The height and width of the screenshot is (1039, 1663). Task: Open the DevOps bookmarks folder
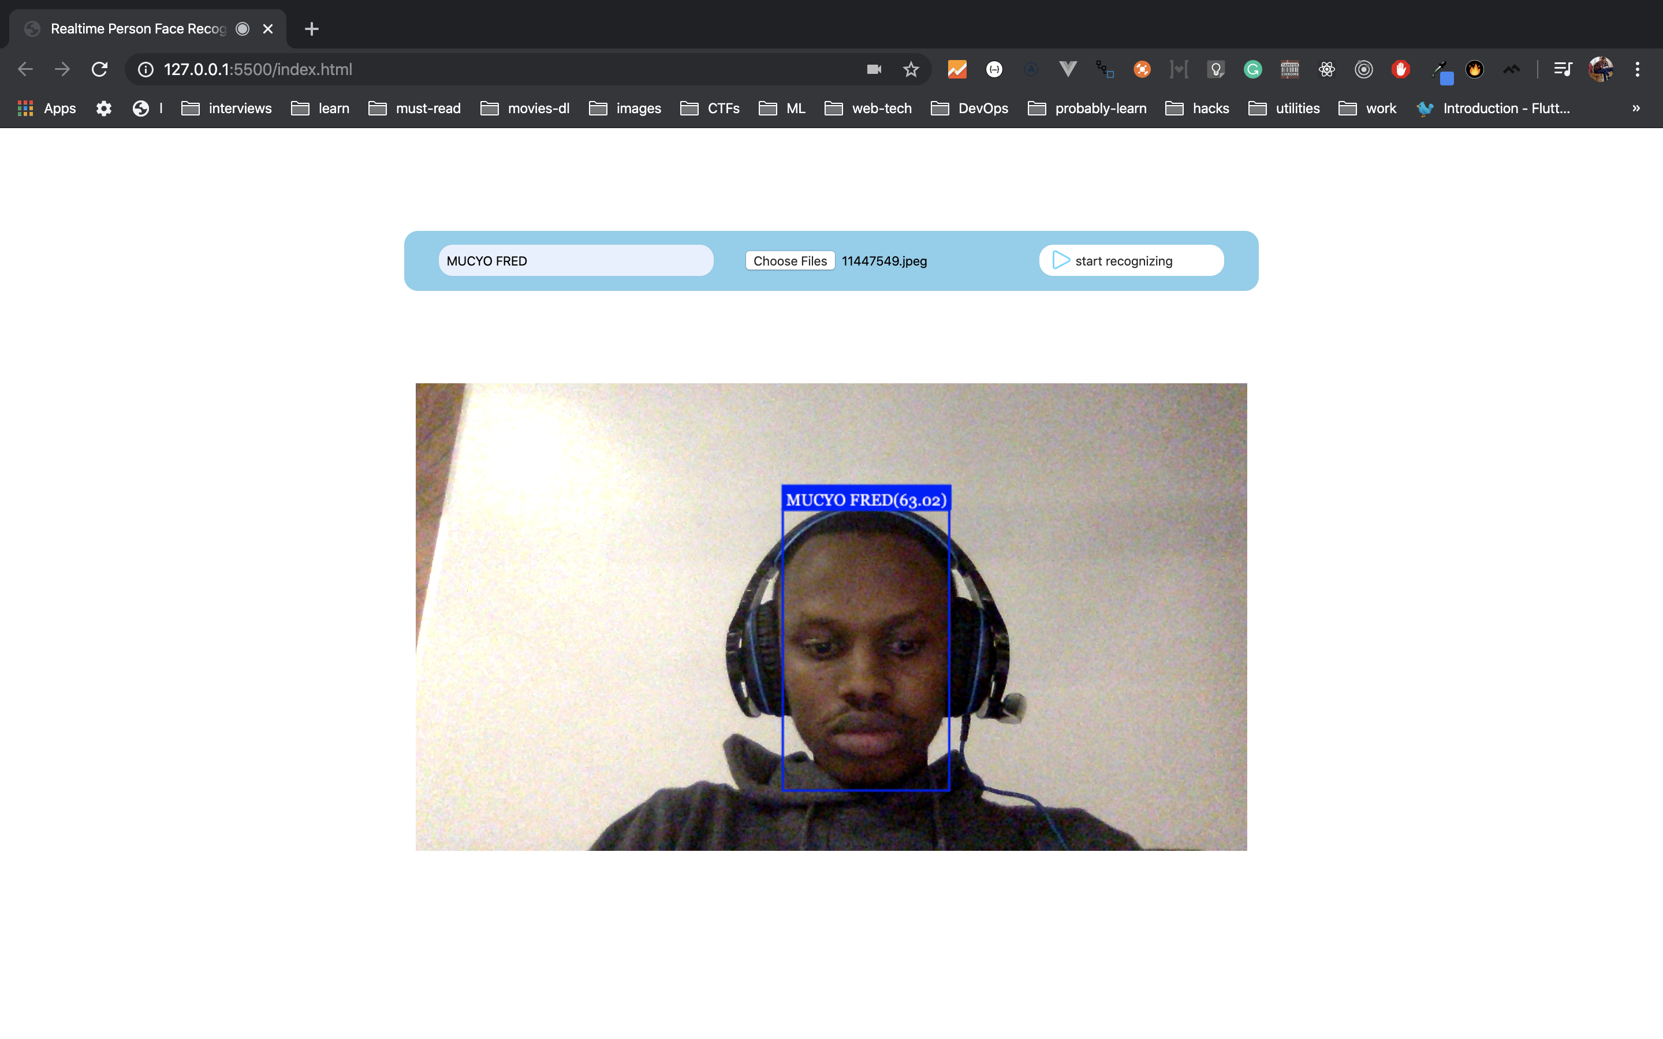[x=969, y=109]
